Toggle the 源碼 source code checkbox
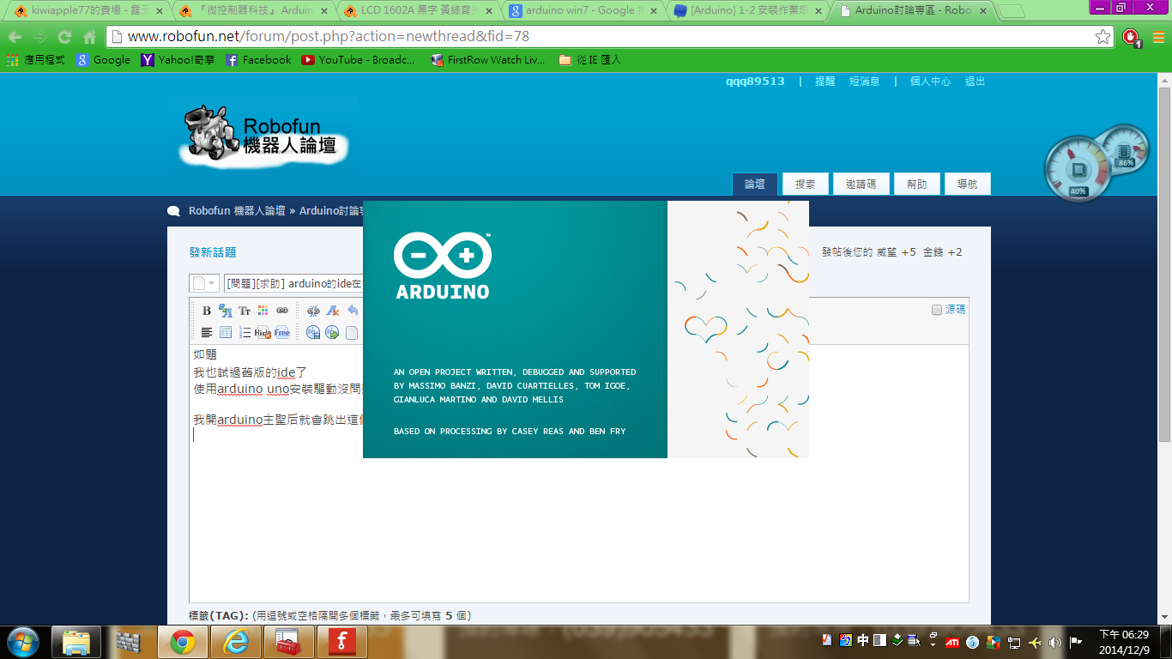1172x659 pixels. click(x=937, y=310)
